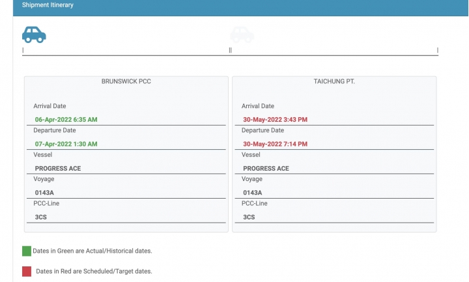This screenshot has height=282, width=469.
Task: Select the Shipment Itinerary header bar
Action: [241, 7]
